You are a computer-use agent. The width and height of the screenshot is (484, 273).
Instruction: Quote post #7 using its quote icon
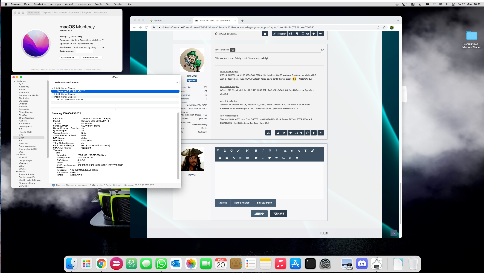click(x=278, y=133)
